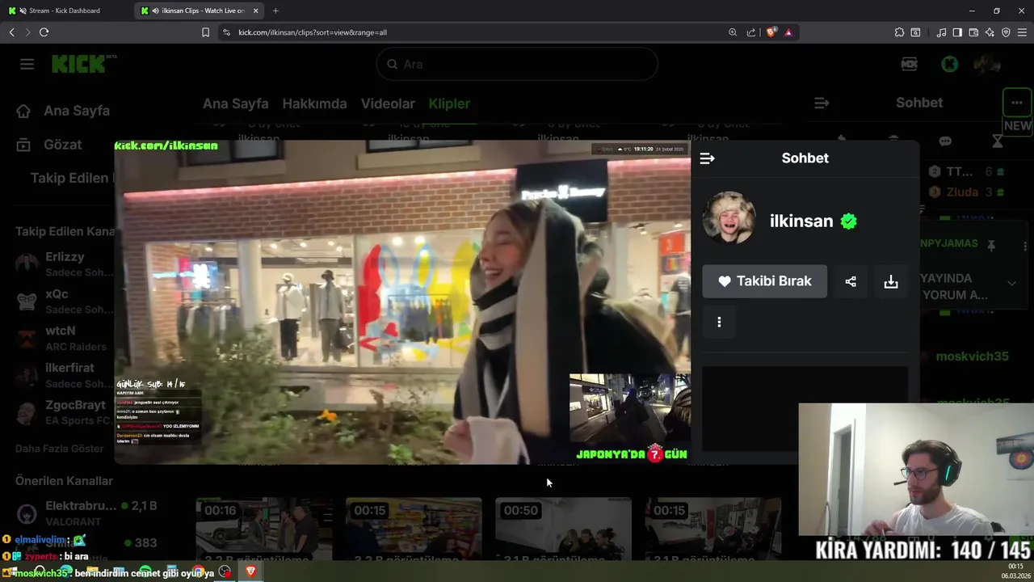
Task: Open the Brave Wallet icon
Action: [973, 32]
